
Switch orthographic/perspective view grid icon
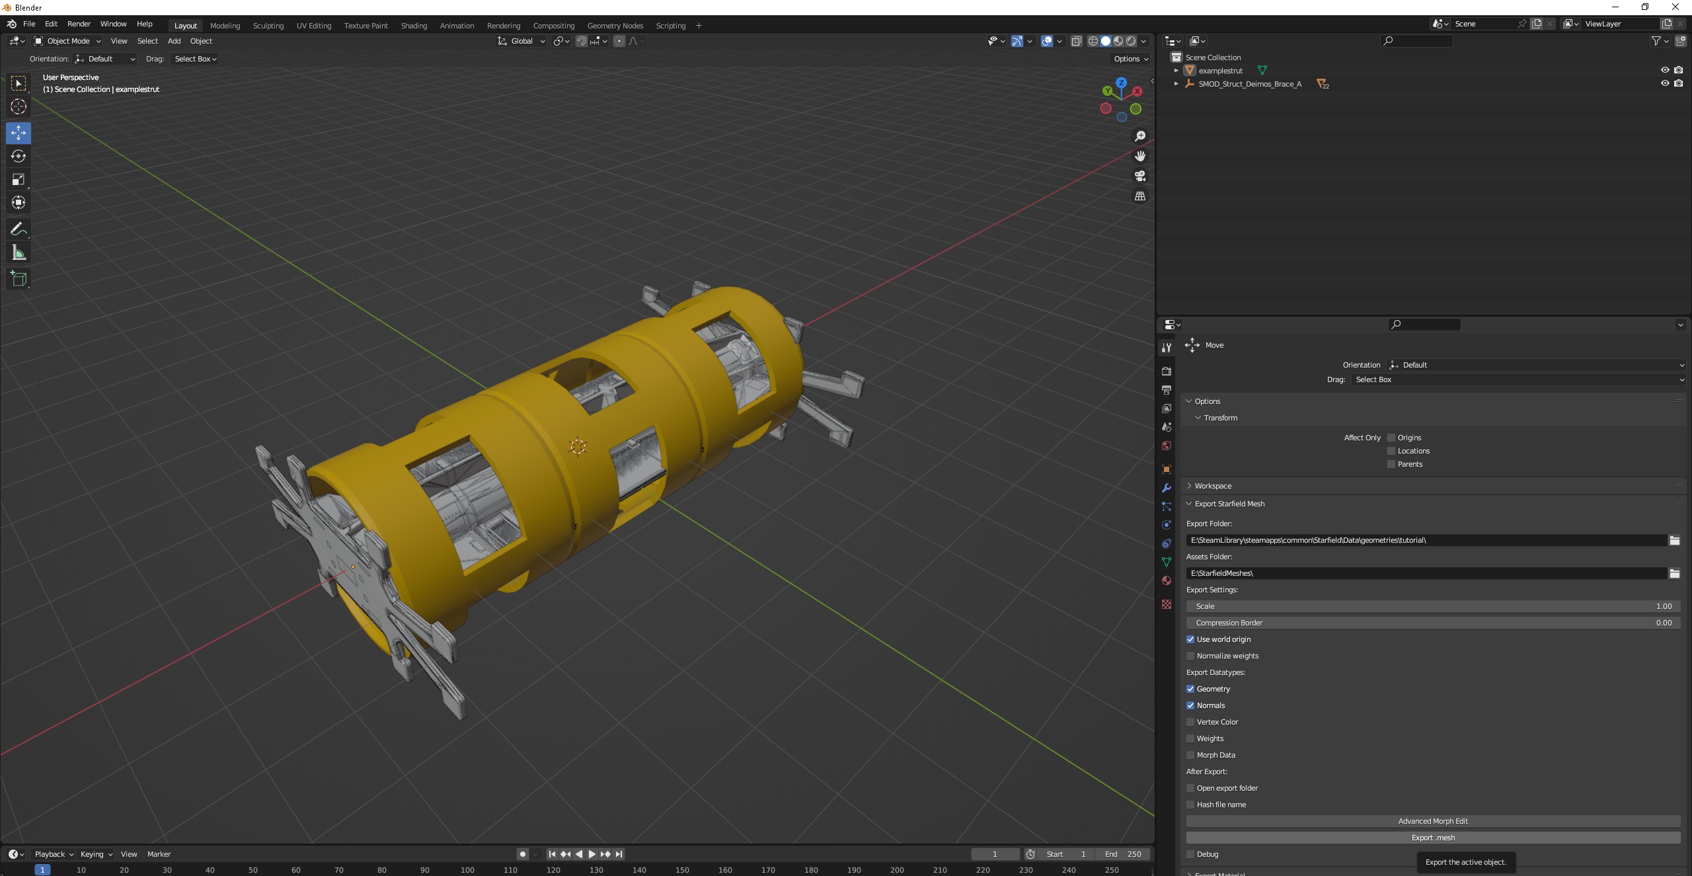click(x=1140, y=196)
